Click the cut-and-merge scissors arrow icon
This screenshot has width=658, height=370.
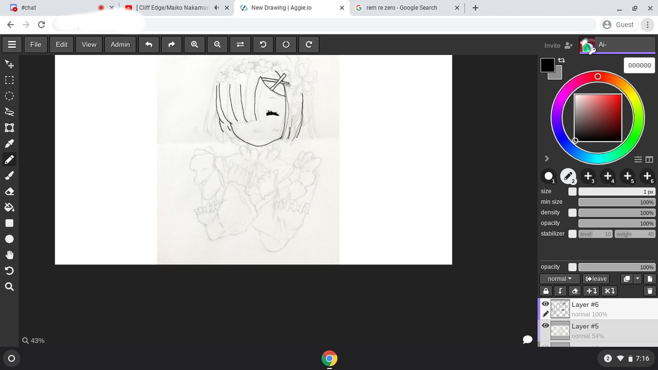point(609,291)
